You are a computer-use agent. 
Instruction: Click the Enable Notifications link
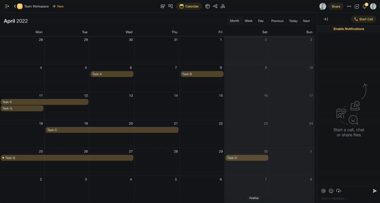point(349,29)
